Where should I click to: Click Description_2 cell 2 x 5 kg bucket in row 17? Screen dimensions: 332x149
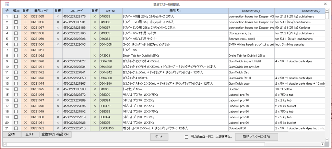tap(300, 106)
